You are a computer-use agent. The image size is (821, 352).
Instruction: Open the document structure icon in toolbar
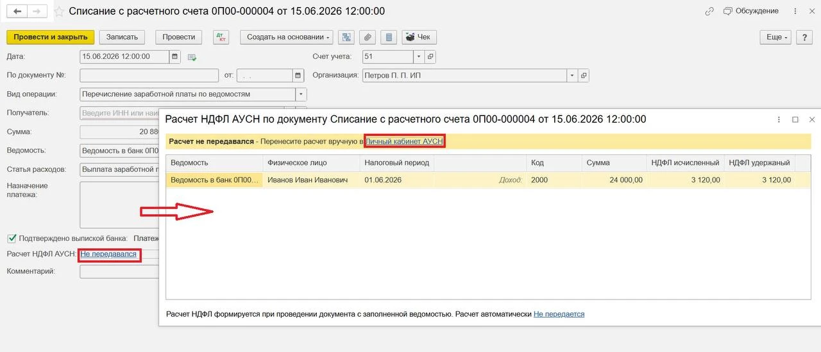click(346, 37)
